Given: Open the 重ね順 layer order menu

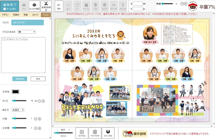Looking at the screenshot, I should coord(105,6).
